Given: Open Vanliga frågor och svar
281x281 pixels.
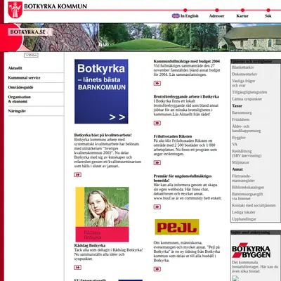Looking at the screenshot, I should [x=244, y=83].
